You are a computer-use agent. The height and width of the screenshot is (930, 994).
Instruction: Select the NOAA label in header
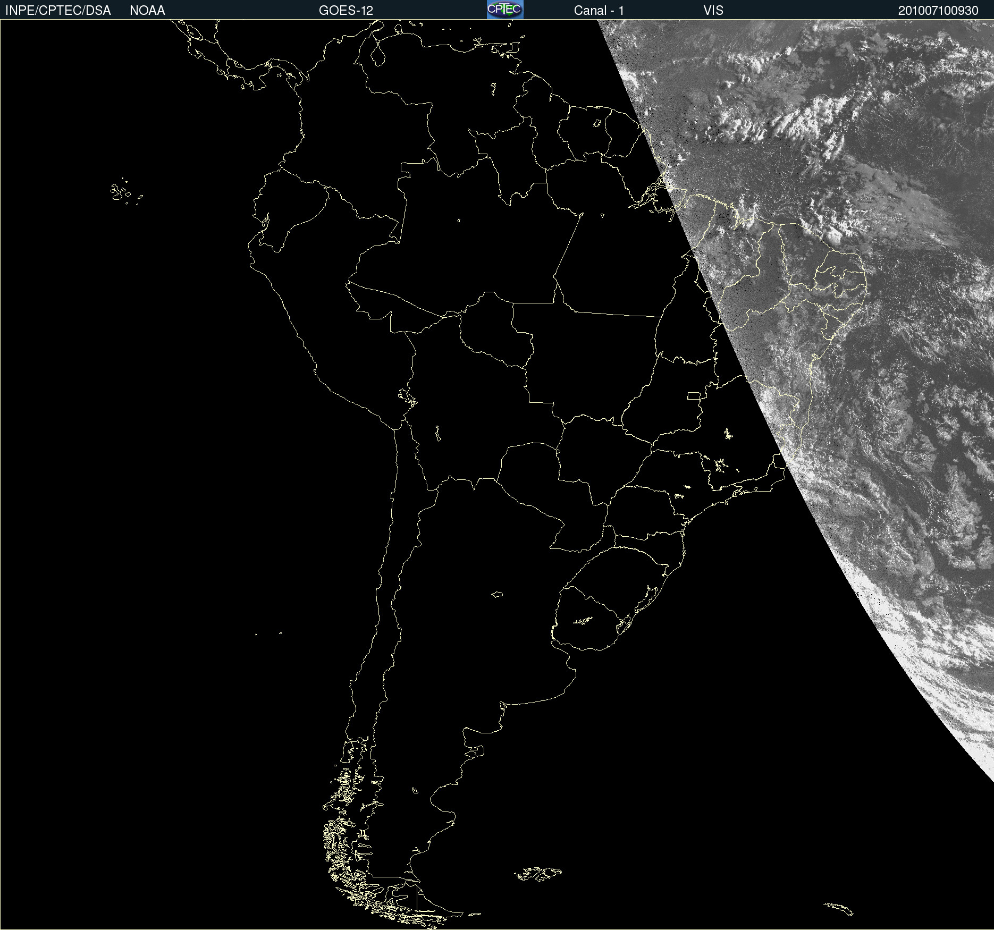(147, 11)
